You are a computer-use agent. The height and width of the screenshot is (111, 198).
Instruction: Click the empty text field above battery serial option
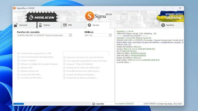point(86,53)
